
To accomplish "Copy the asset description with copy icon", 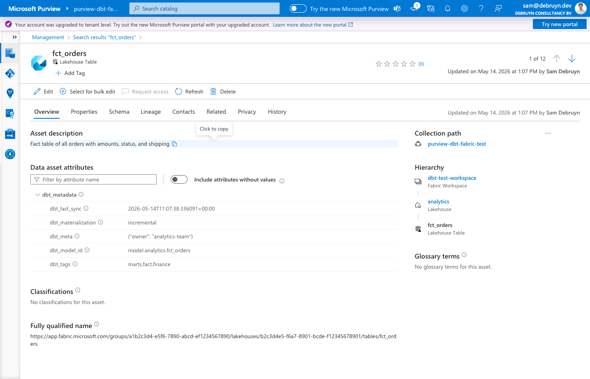I will point(174,144).
